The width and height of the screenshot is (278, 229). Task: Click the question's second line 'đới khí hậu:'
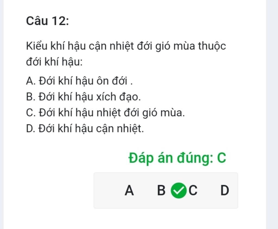point(54,62)
